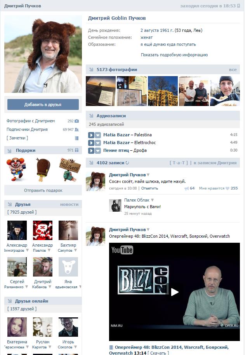
Task: Open online friend Игорь Соколов avatar
Action: tap(68, 327)
